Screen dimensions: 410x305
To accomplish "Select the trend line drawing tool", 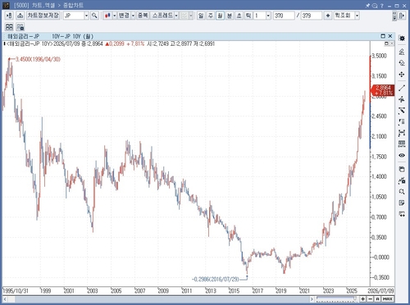I will [x=402, y=88].
